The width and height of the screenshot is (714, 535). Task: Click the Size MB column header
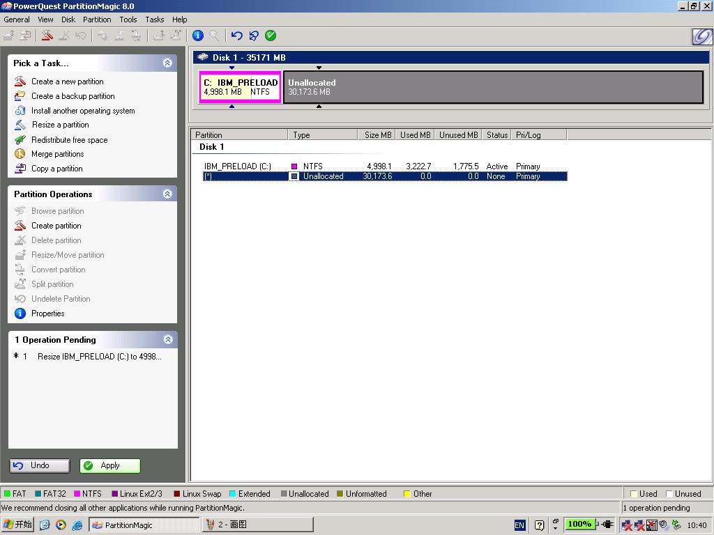point(377,134)
